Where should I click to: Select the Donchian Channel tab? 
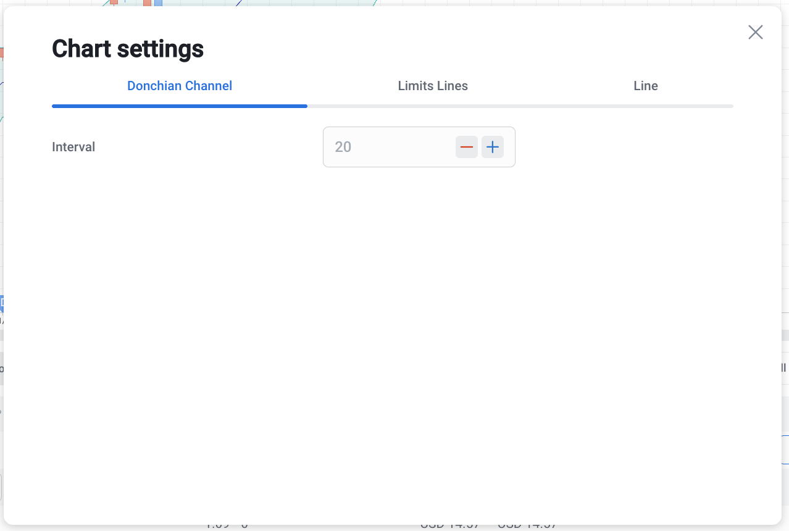(x=180, y=86)
